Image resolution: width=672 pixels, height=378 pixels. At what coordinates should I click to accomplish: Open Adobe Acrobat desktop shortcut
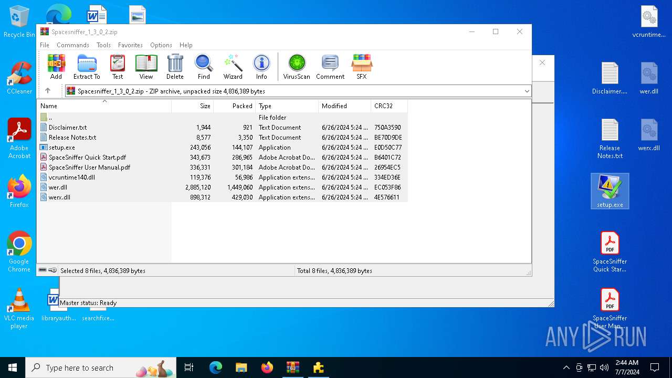(x=19, y=139)
